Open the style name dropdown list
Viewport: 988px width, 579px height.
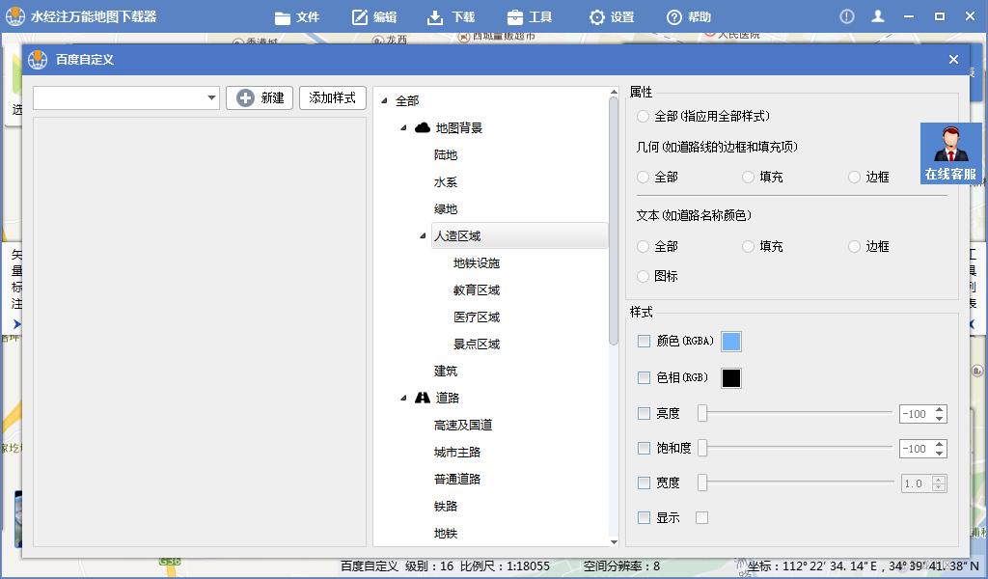tap(213, 97)
